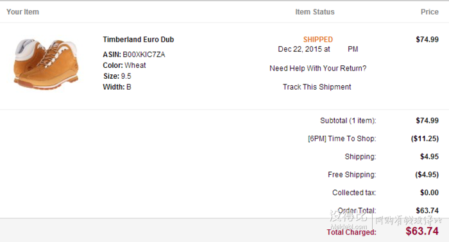This screenshot has height=242, width=449.
Task: Click the Your Item column header
Action: coord(22,12)
